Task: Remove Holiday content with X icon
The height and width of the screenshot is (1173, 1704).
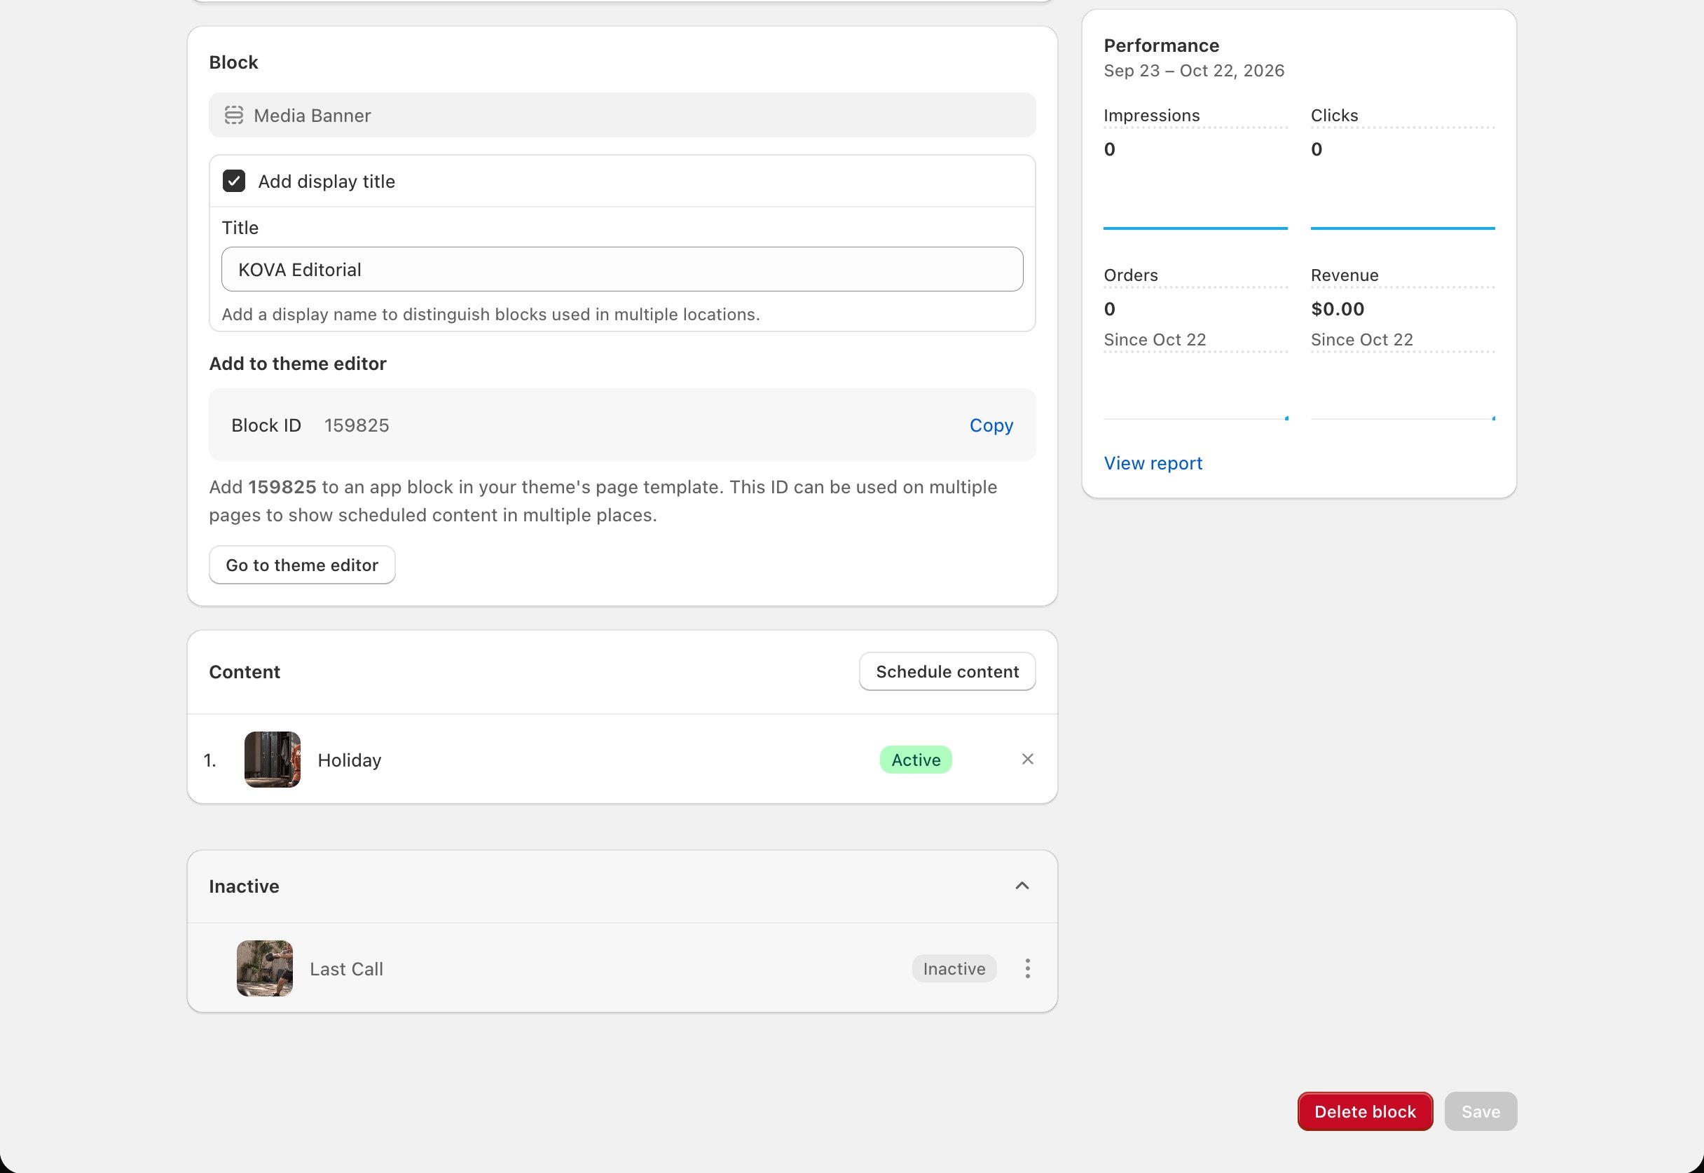Action: 1027,759
